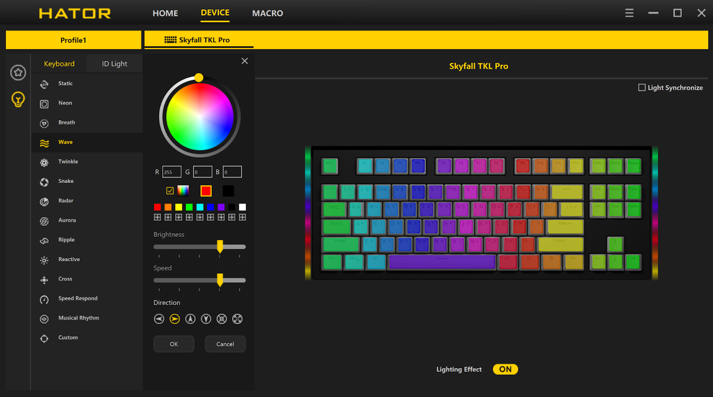The height and width of the screenshot is (397, 713).
Task: Set wave direction to outward expand
Action: [x=238, y=319]
